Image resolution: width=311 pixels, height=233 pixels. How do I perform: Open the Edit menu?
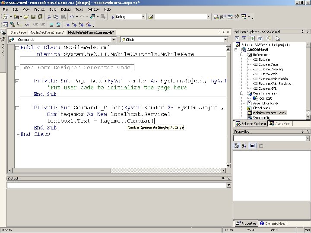coord(15,9)
